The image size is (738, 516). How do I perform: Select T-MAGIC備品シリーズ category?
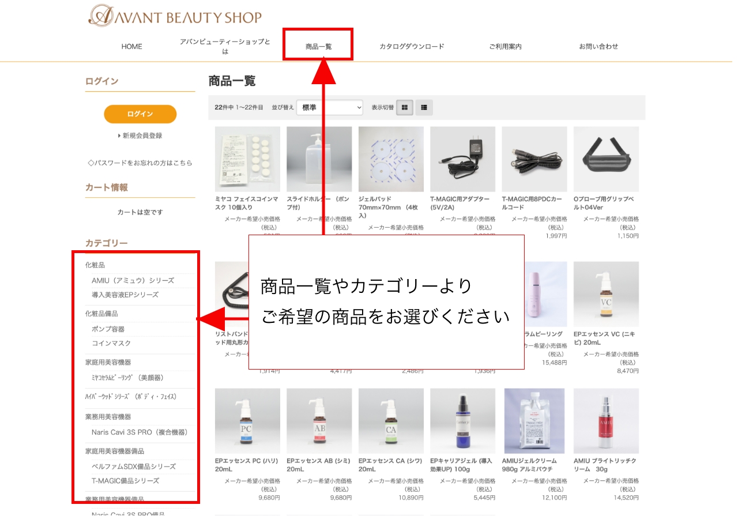125,480
